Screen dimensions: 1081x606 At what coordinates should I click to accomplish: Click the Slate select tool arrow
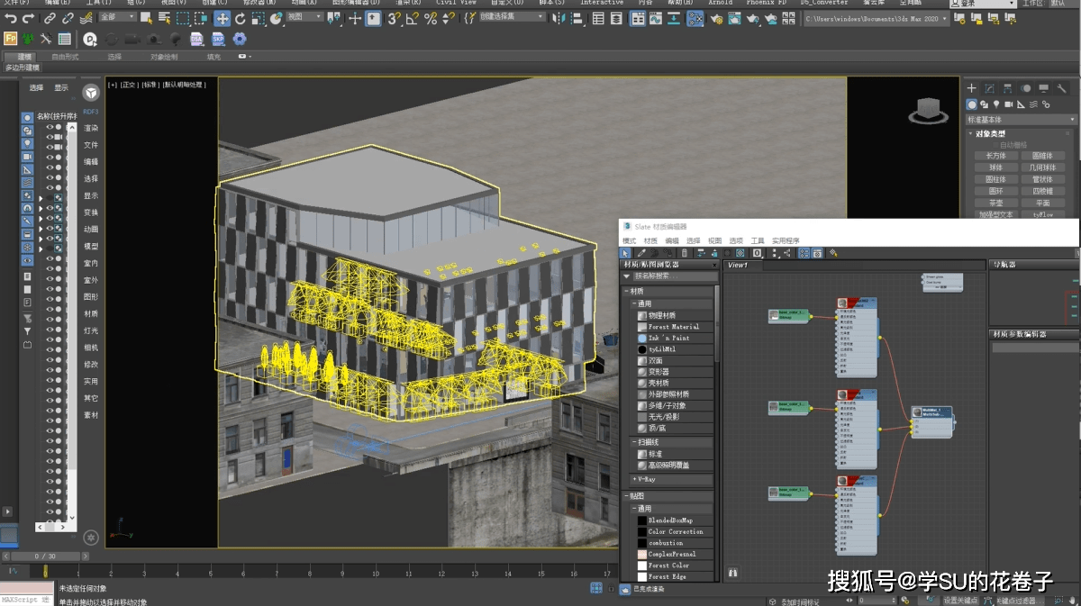[x=625, y=253]
